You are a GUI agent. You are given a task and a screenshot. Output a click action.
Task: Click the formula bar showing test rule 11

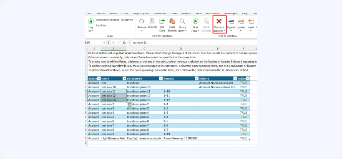tap(194, 43)
